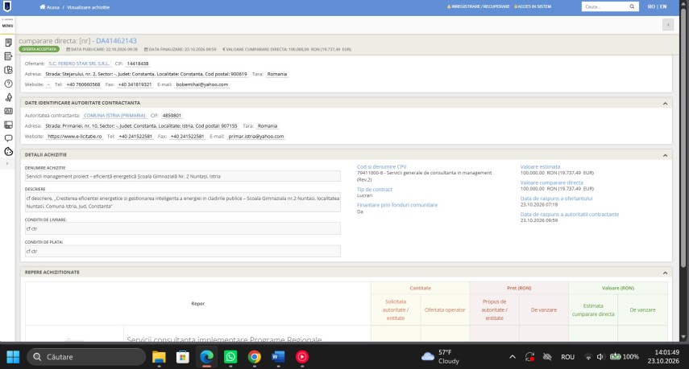Click the third sidebar chart icon
Image resolution: width=689 pixels, height=369 pixels.
click(8, 70)
